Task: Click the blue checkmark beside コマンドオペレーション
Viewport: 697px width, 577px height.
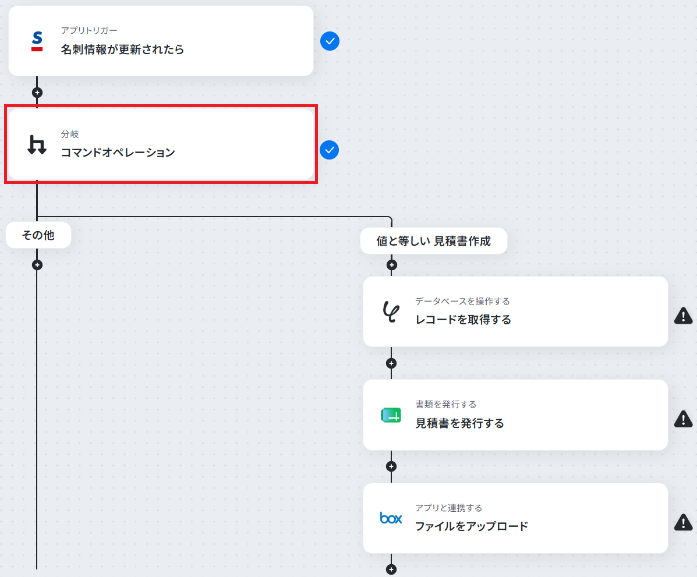Action: (330, 150)
